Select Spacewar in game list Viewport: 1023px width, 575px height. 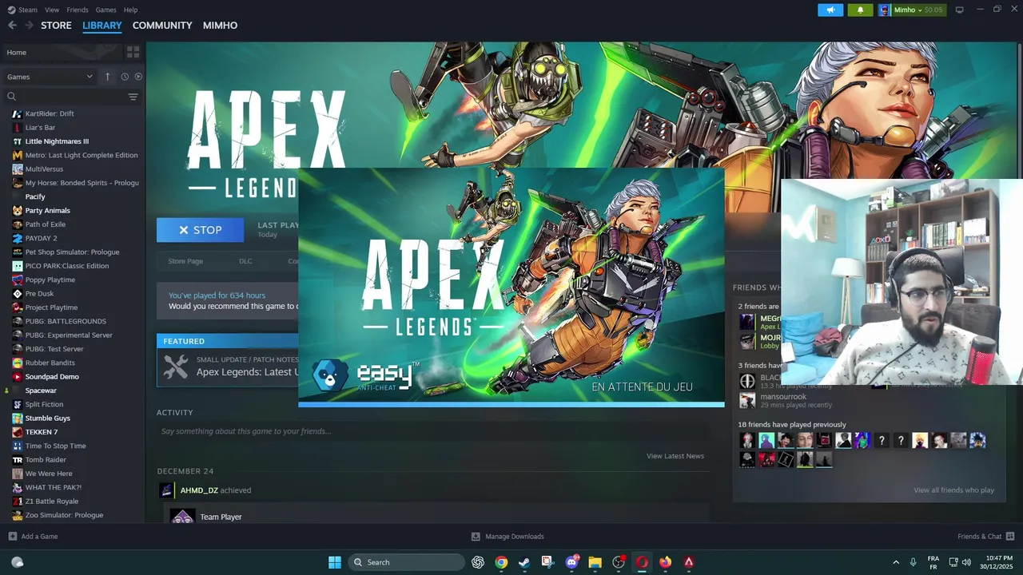coord(41,391)
